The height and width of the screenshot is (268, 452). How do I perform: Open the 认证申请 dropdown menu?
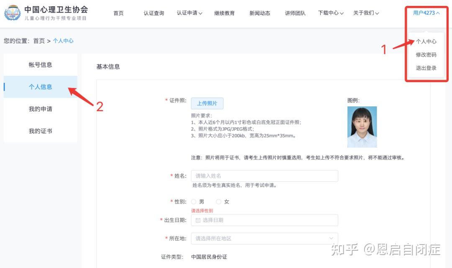click(189, 13)
